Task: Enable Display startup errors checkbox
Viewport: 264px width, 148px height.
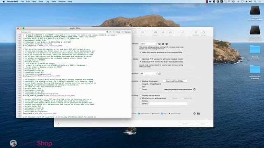Action: pos(140,95)
